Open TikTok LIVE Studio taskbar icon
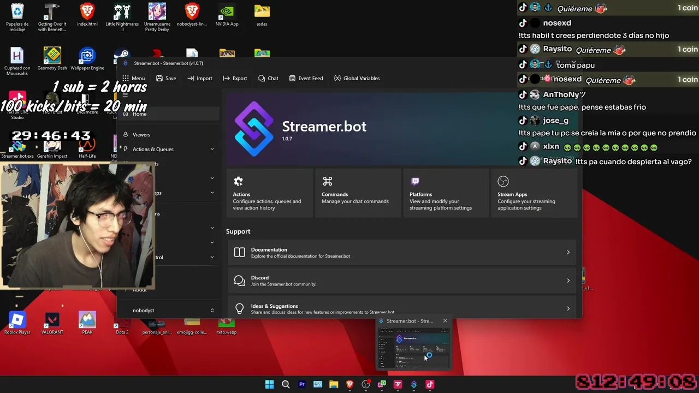Viewport: 699px width, 393px height. click(430, 384)
